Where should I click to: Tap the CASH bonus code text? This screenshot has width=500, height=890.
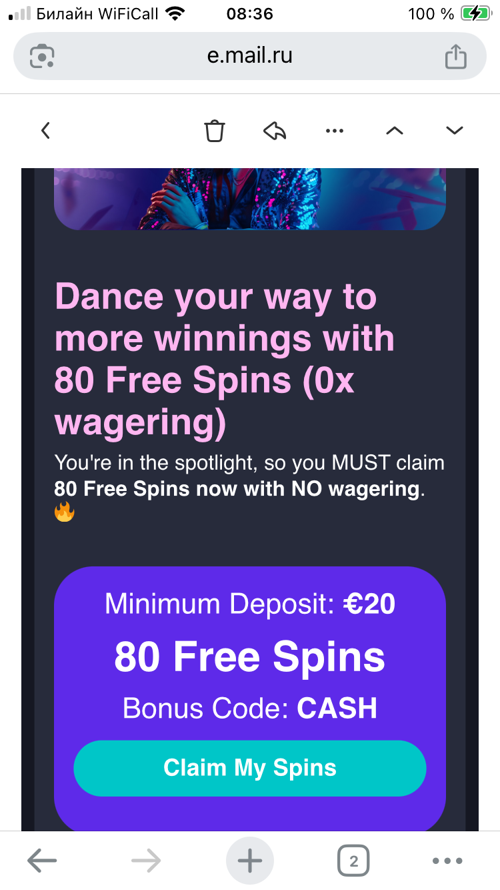point(337,708)
